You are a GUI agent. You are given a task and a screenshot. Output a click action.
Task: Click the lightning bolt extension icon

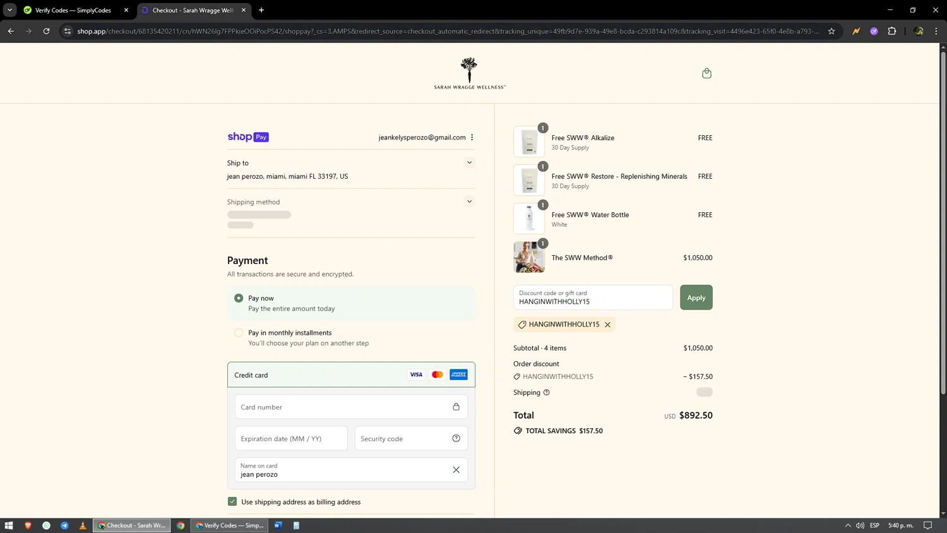pyautogui.click(x=856, y=31)
